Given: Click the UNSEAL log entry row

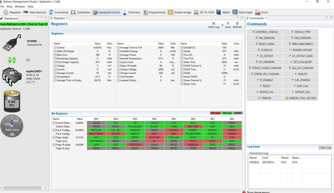Looking at the screenshot, I should point(290,162).
